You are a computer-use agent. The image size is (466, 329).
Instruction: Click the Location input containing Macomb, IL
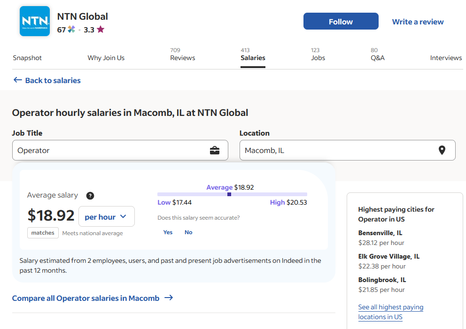click(x=348, y=150)
